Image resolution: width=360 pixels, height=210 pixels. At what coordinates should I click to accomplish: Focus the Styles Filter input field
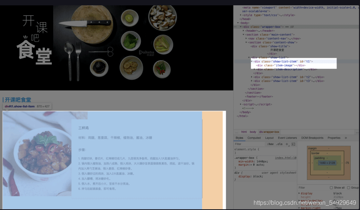[x=249, y=144]
